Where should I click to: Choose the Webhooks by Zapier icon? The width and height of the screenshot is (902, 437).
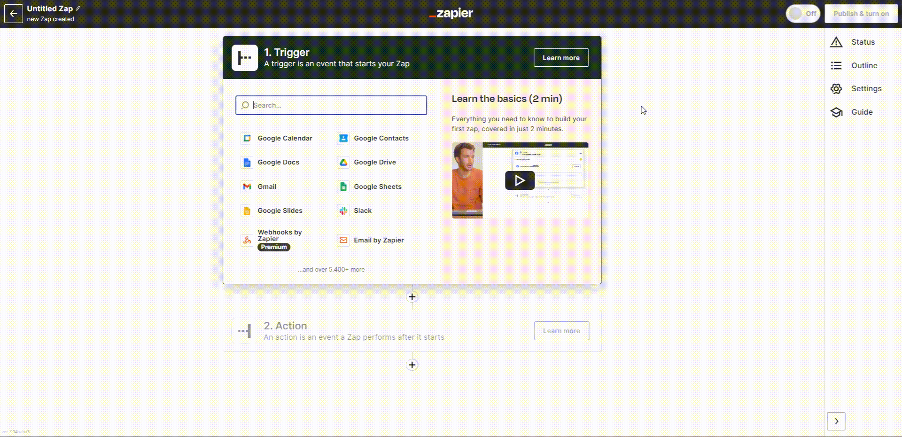pyautogui.click(x=247, y=240)
